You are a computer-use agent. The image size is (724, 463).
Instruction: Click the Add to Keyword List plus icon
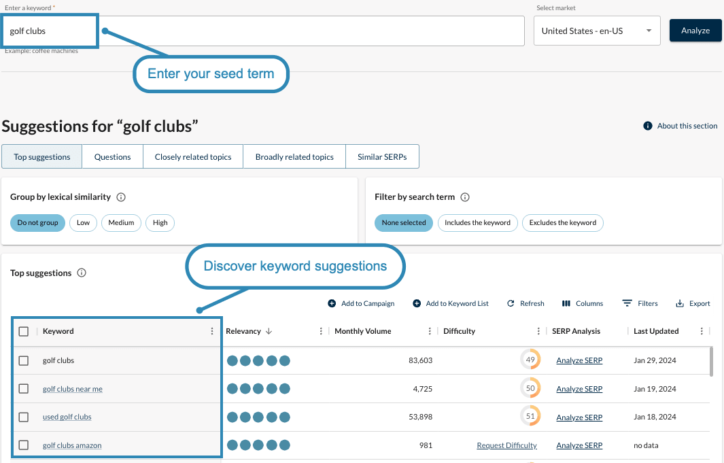pos(417,303)
